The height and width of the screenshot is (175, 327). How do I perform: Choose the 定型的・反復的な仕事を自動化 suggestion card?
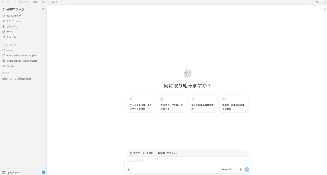coord(234,104)
